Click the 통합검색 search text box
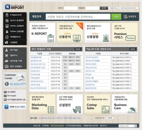 point(78,17)
